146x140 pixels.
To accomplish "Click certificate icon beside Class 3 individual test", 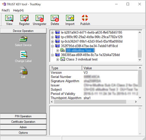I will click(x=63, y=59).
